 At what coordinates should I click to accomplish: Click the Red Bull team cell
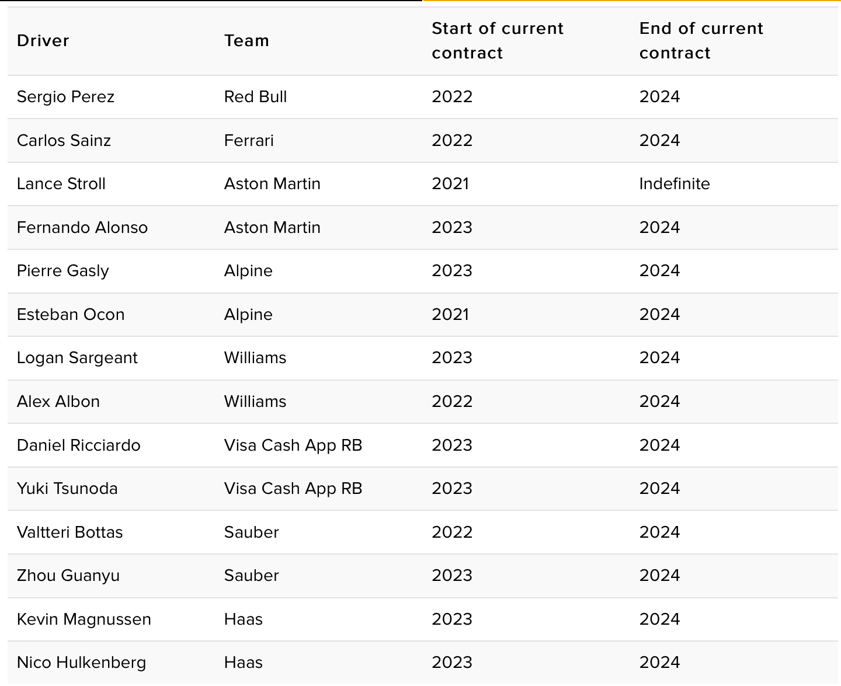(x=256, y=96)
